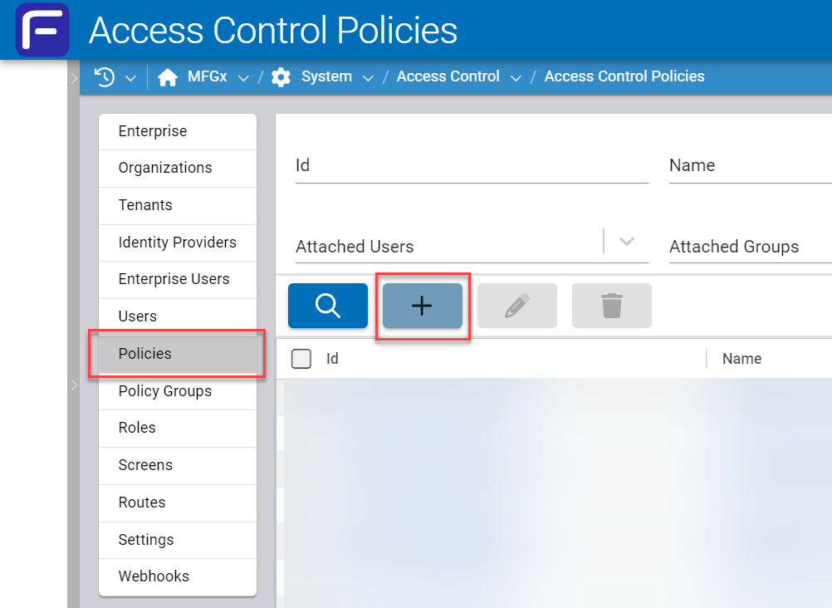
Task: Open the history clock icon
Action: [x=105, y=77]
